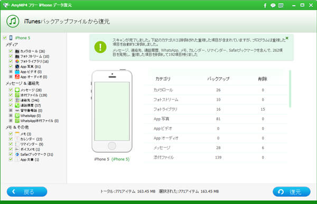Screen dimensions: 317x204
Task: Uncheck the App 写真 (81) checkbox
Action: pos(11,66)
